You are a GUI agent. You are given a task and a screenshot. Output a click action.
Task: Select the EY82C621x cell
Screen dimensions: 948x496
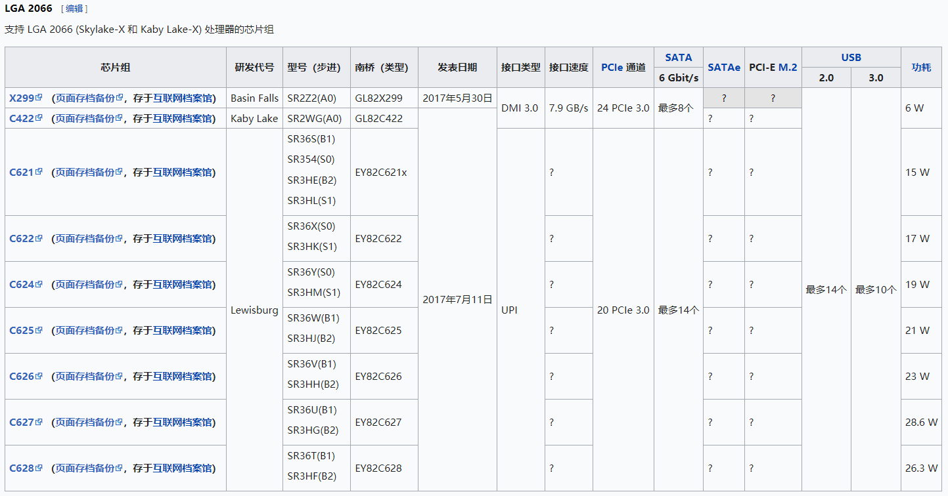[x=384, y=172]
